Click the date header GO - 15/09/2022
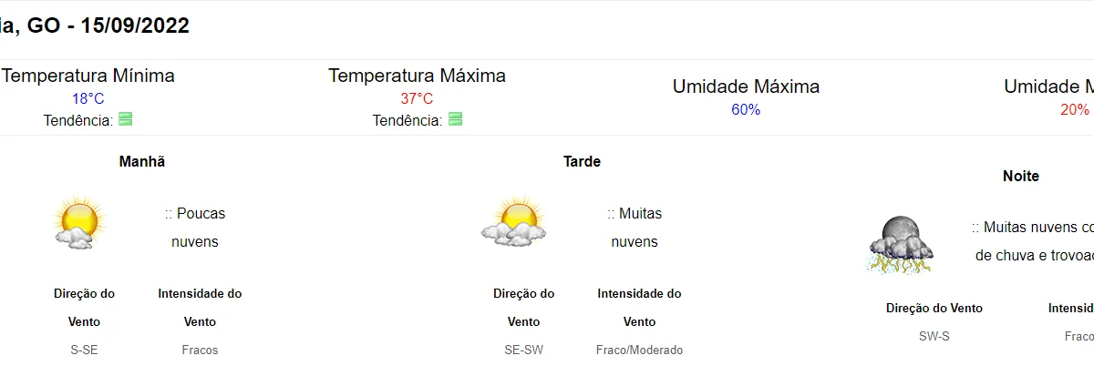 coord(108,25)
